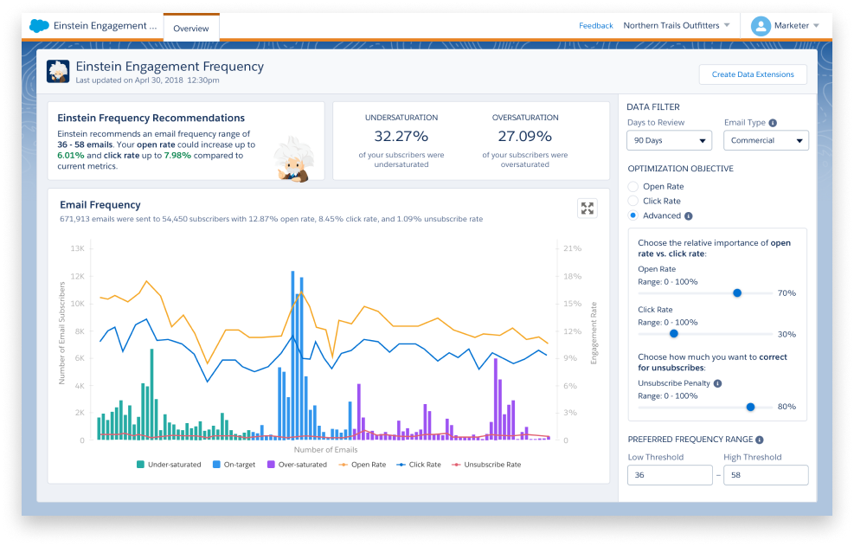
Task: Adjust the Unsubscribe Penalty slider handle
Action: (750, 407)
